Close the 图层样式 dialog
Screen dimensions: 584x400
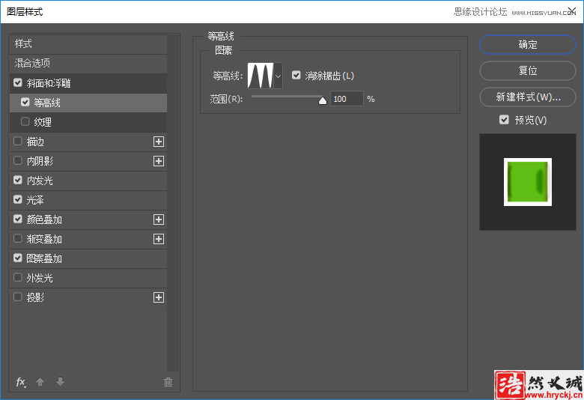pyautogui.click(x=572, y=10)
